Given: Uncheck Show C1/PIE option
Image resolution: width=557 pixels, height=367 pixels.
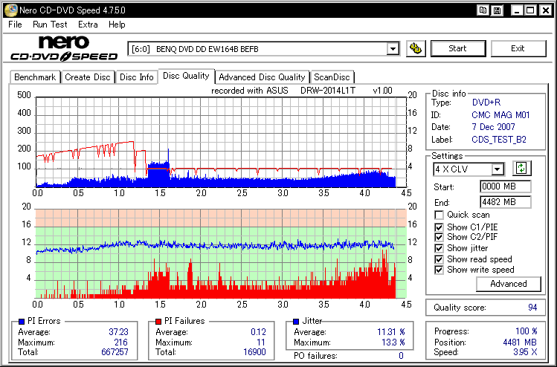Looking at the screenshot, I should point(439,227).
